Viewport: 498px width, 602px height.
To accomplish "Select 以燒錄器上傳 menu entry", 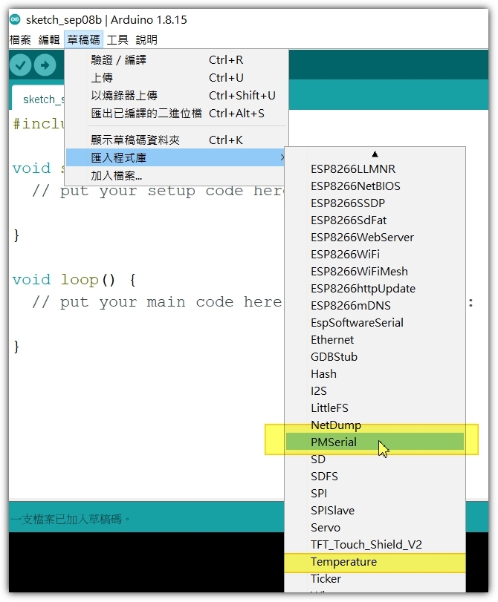I will (124, 96).
